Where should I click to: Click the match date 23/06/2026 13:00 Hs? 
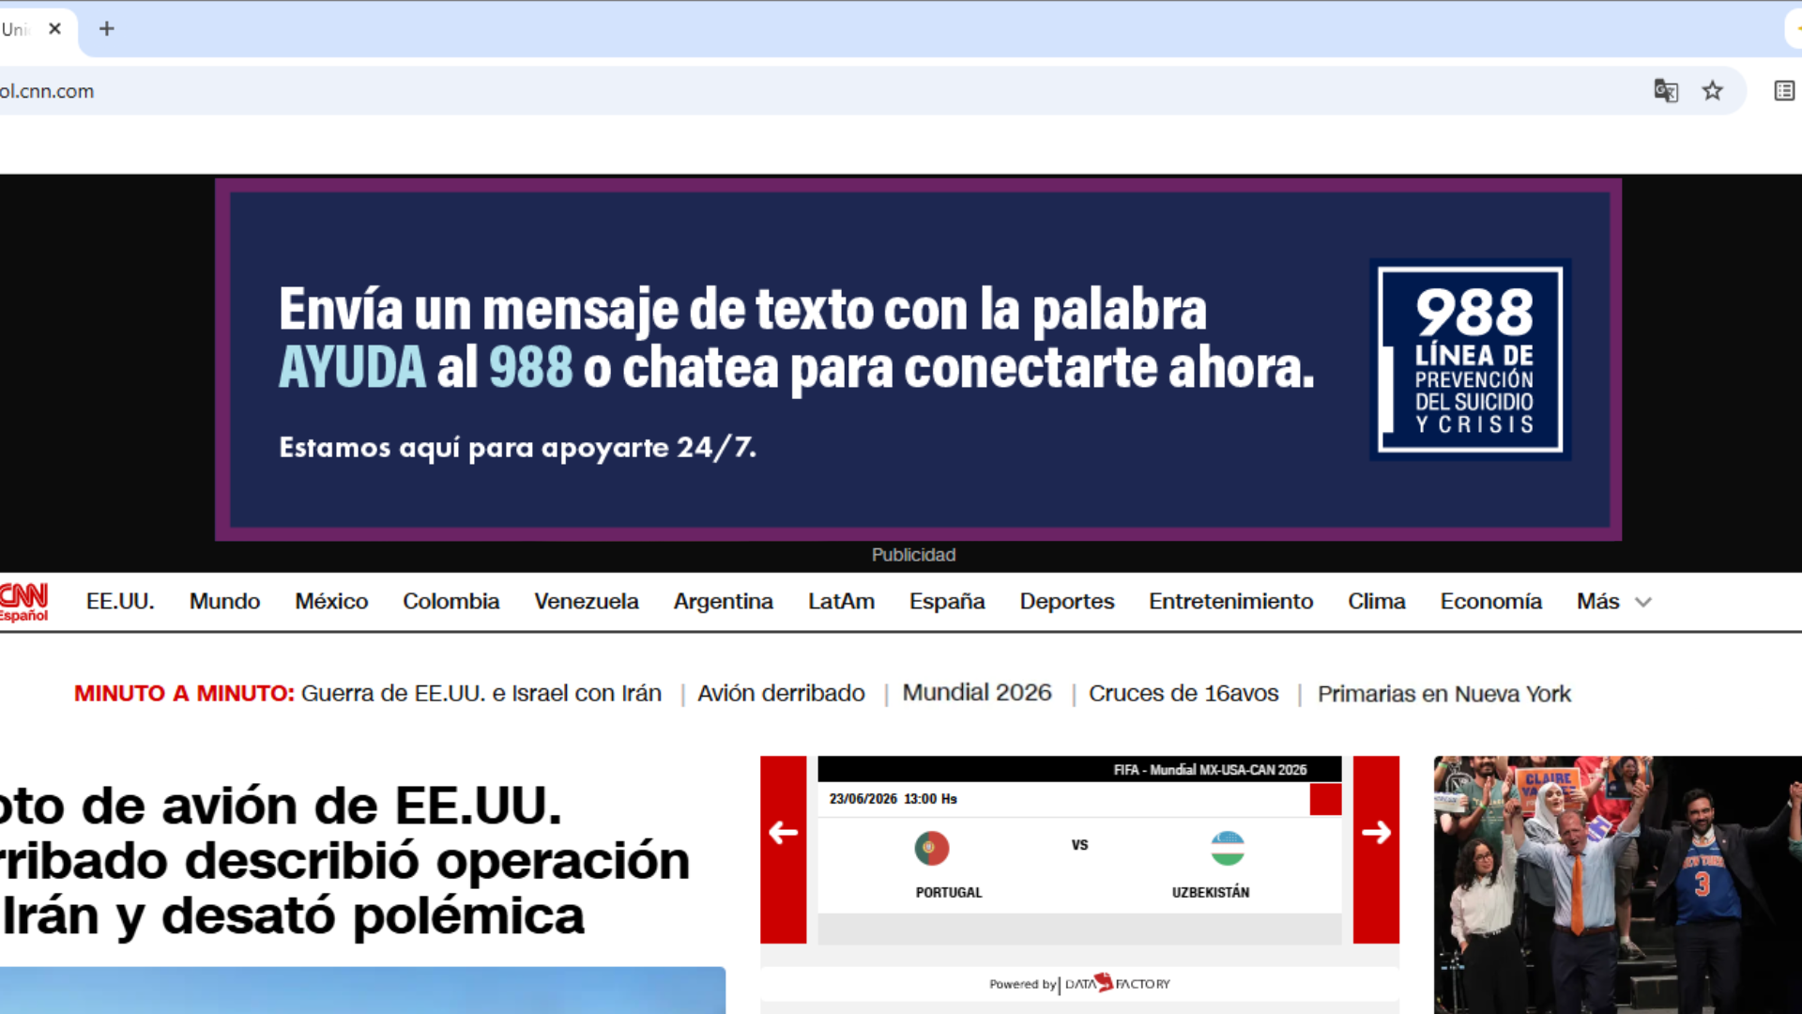click(893, 799)
